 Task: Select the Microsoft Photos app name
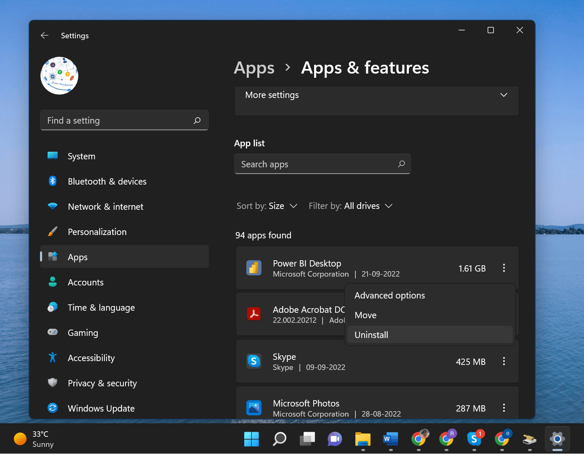click(306, 404)
